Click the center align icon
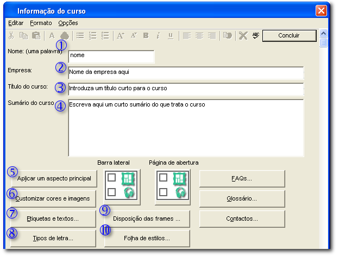Image resolution: width=339 pixels, height=256 pixels. pos(199,36)
